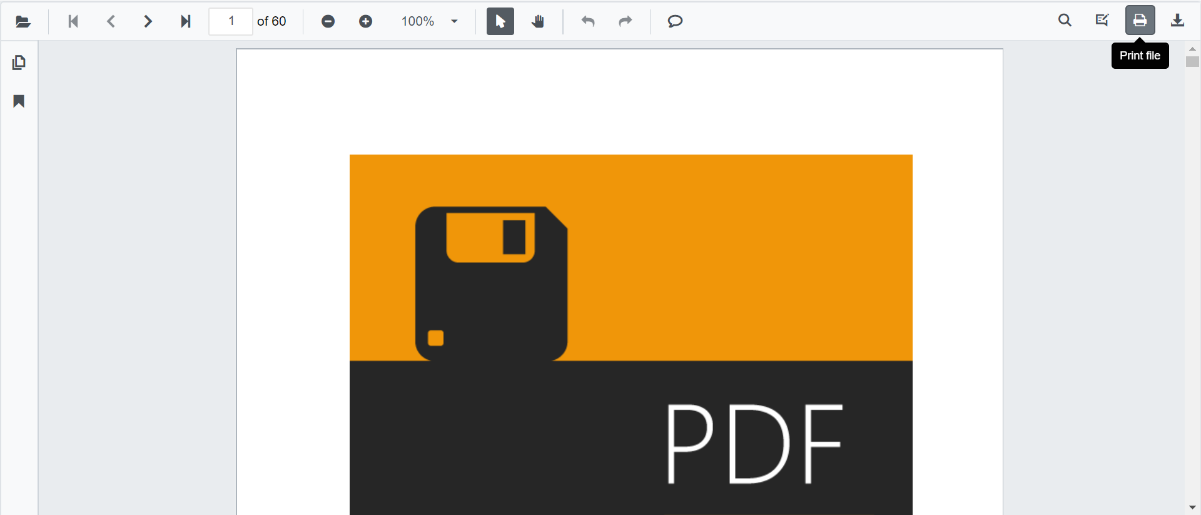Open a PDF file using folder icon
Viewport: 1201px width, 515px height.
pyautogui.click(x=23, y=21)
